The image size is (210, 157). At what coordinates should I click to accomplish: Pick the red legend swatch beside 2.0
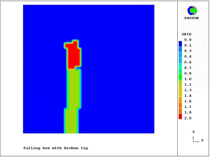180,116
